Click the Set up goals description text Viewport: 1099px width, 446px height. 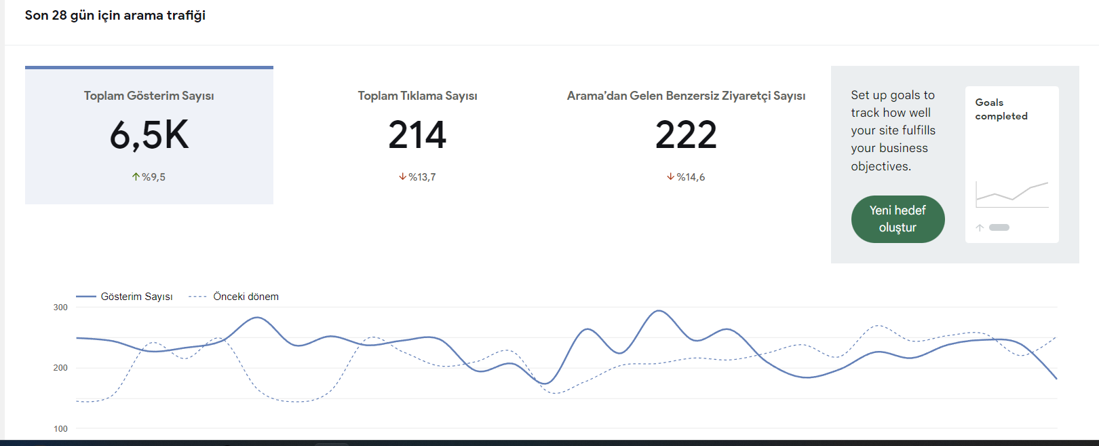pos(893,130)
